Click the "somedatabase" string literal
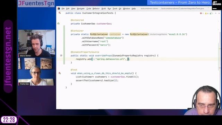This screenshot has height=125, width=222. pyautogui.click(x=113, y=38)
